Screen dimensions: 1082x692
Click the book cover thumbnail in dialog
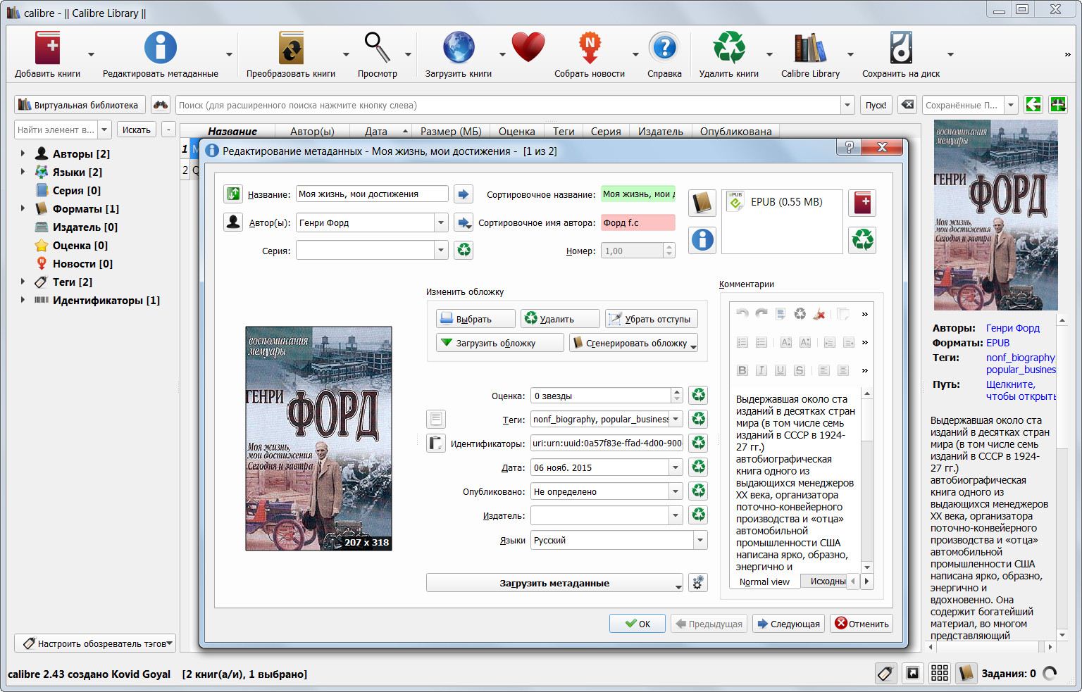pyautogui.click(x=318, y=438)
